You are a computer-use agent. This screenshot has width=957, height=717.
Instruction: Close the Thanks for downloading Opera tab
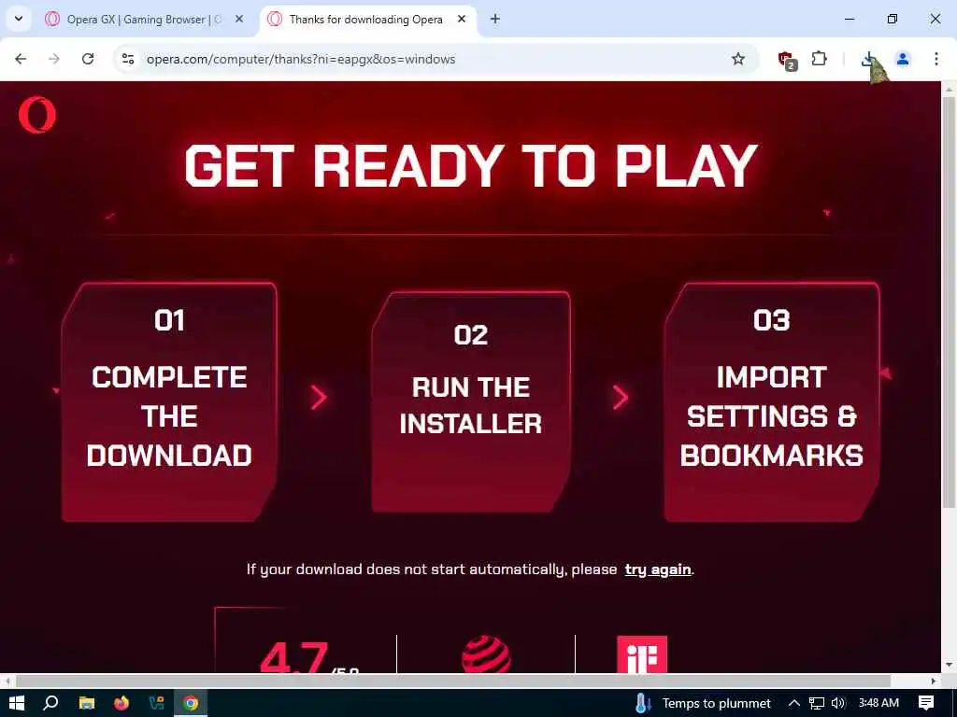(462, 20)
